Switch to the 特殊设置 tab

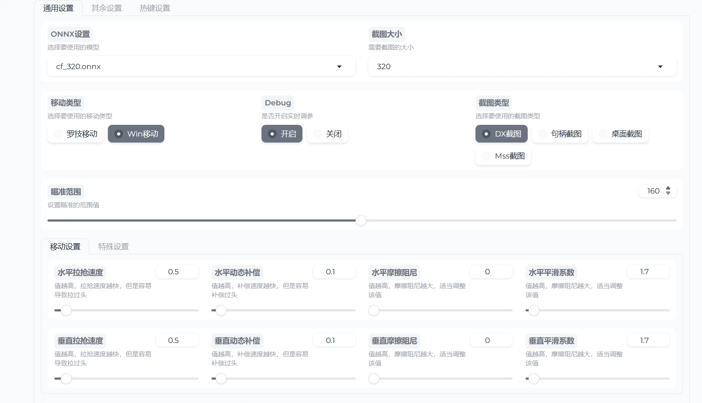click(x=113, y=247)
